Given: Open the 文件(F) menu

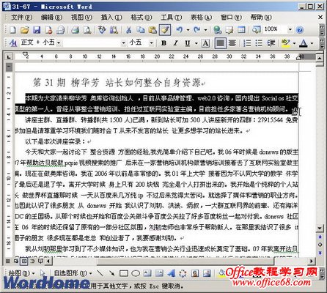Looking at the screenshot, I should 21,18.
